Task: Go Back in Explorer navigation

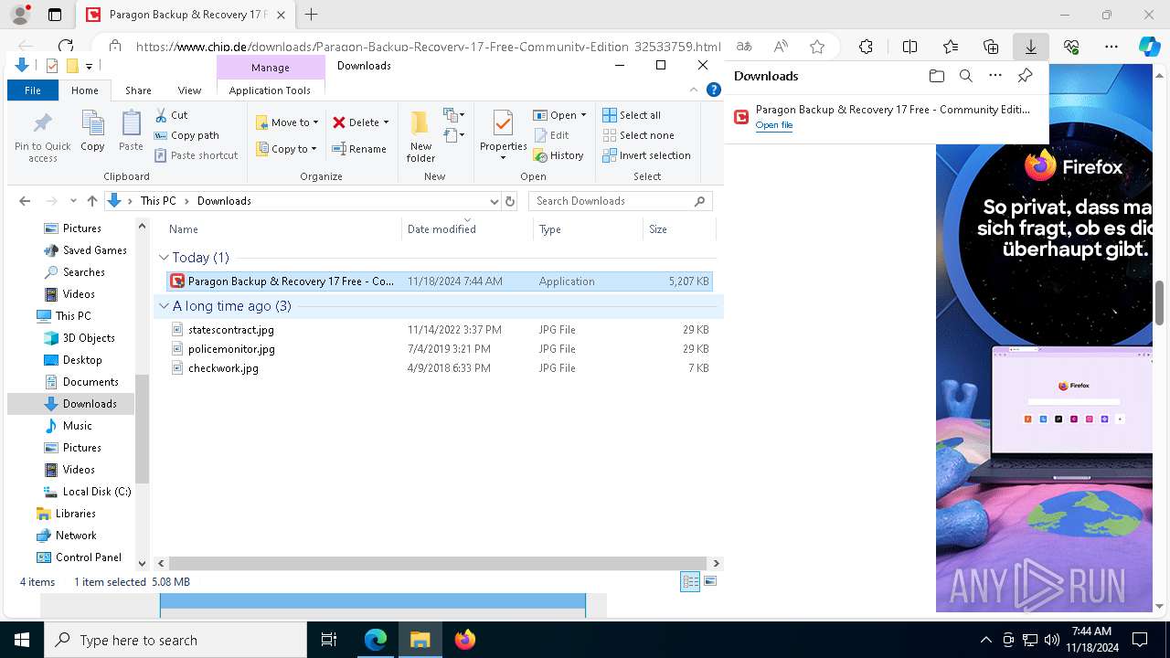Action: tap(25, 201)
